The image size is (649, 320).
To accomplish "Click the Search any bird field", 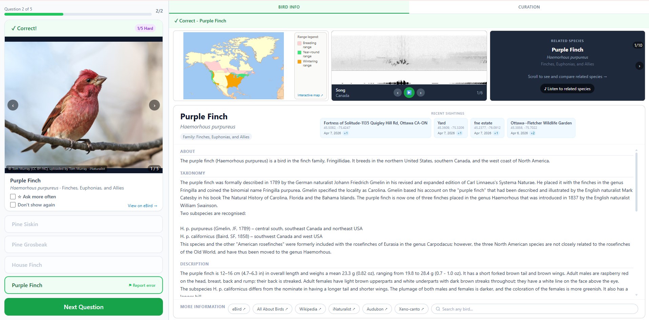I will click(535, 309).
